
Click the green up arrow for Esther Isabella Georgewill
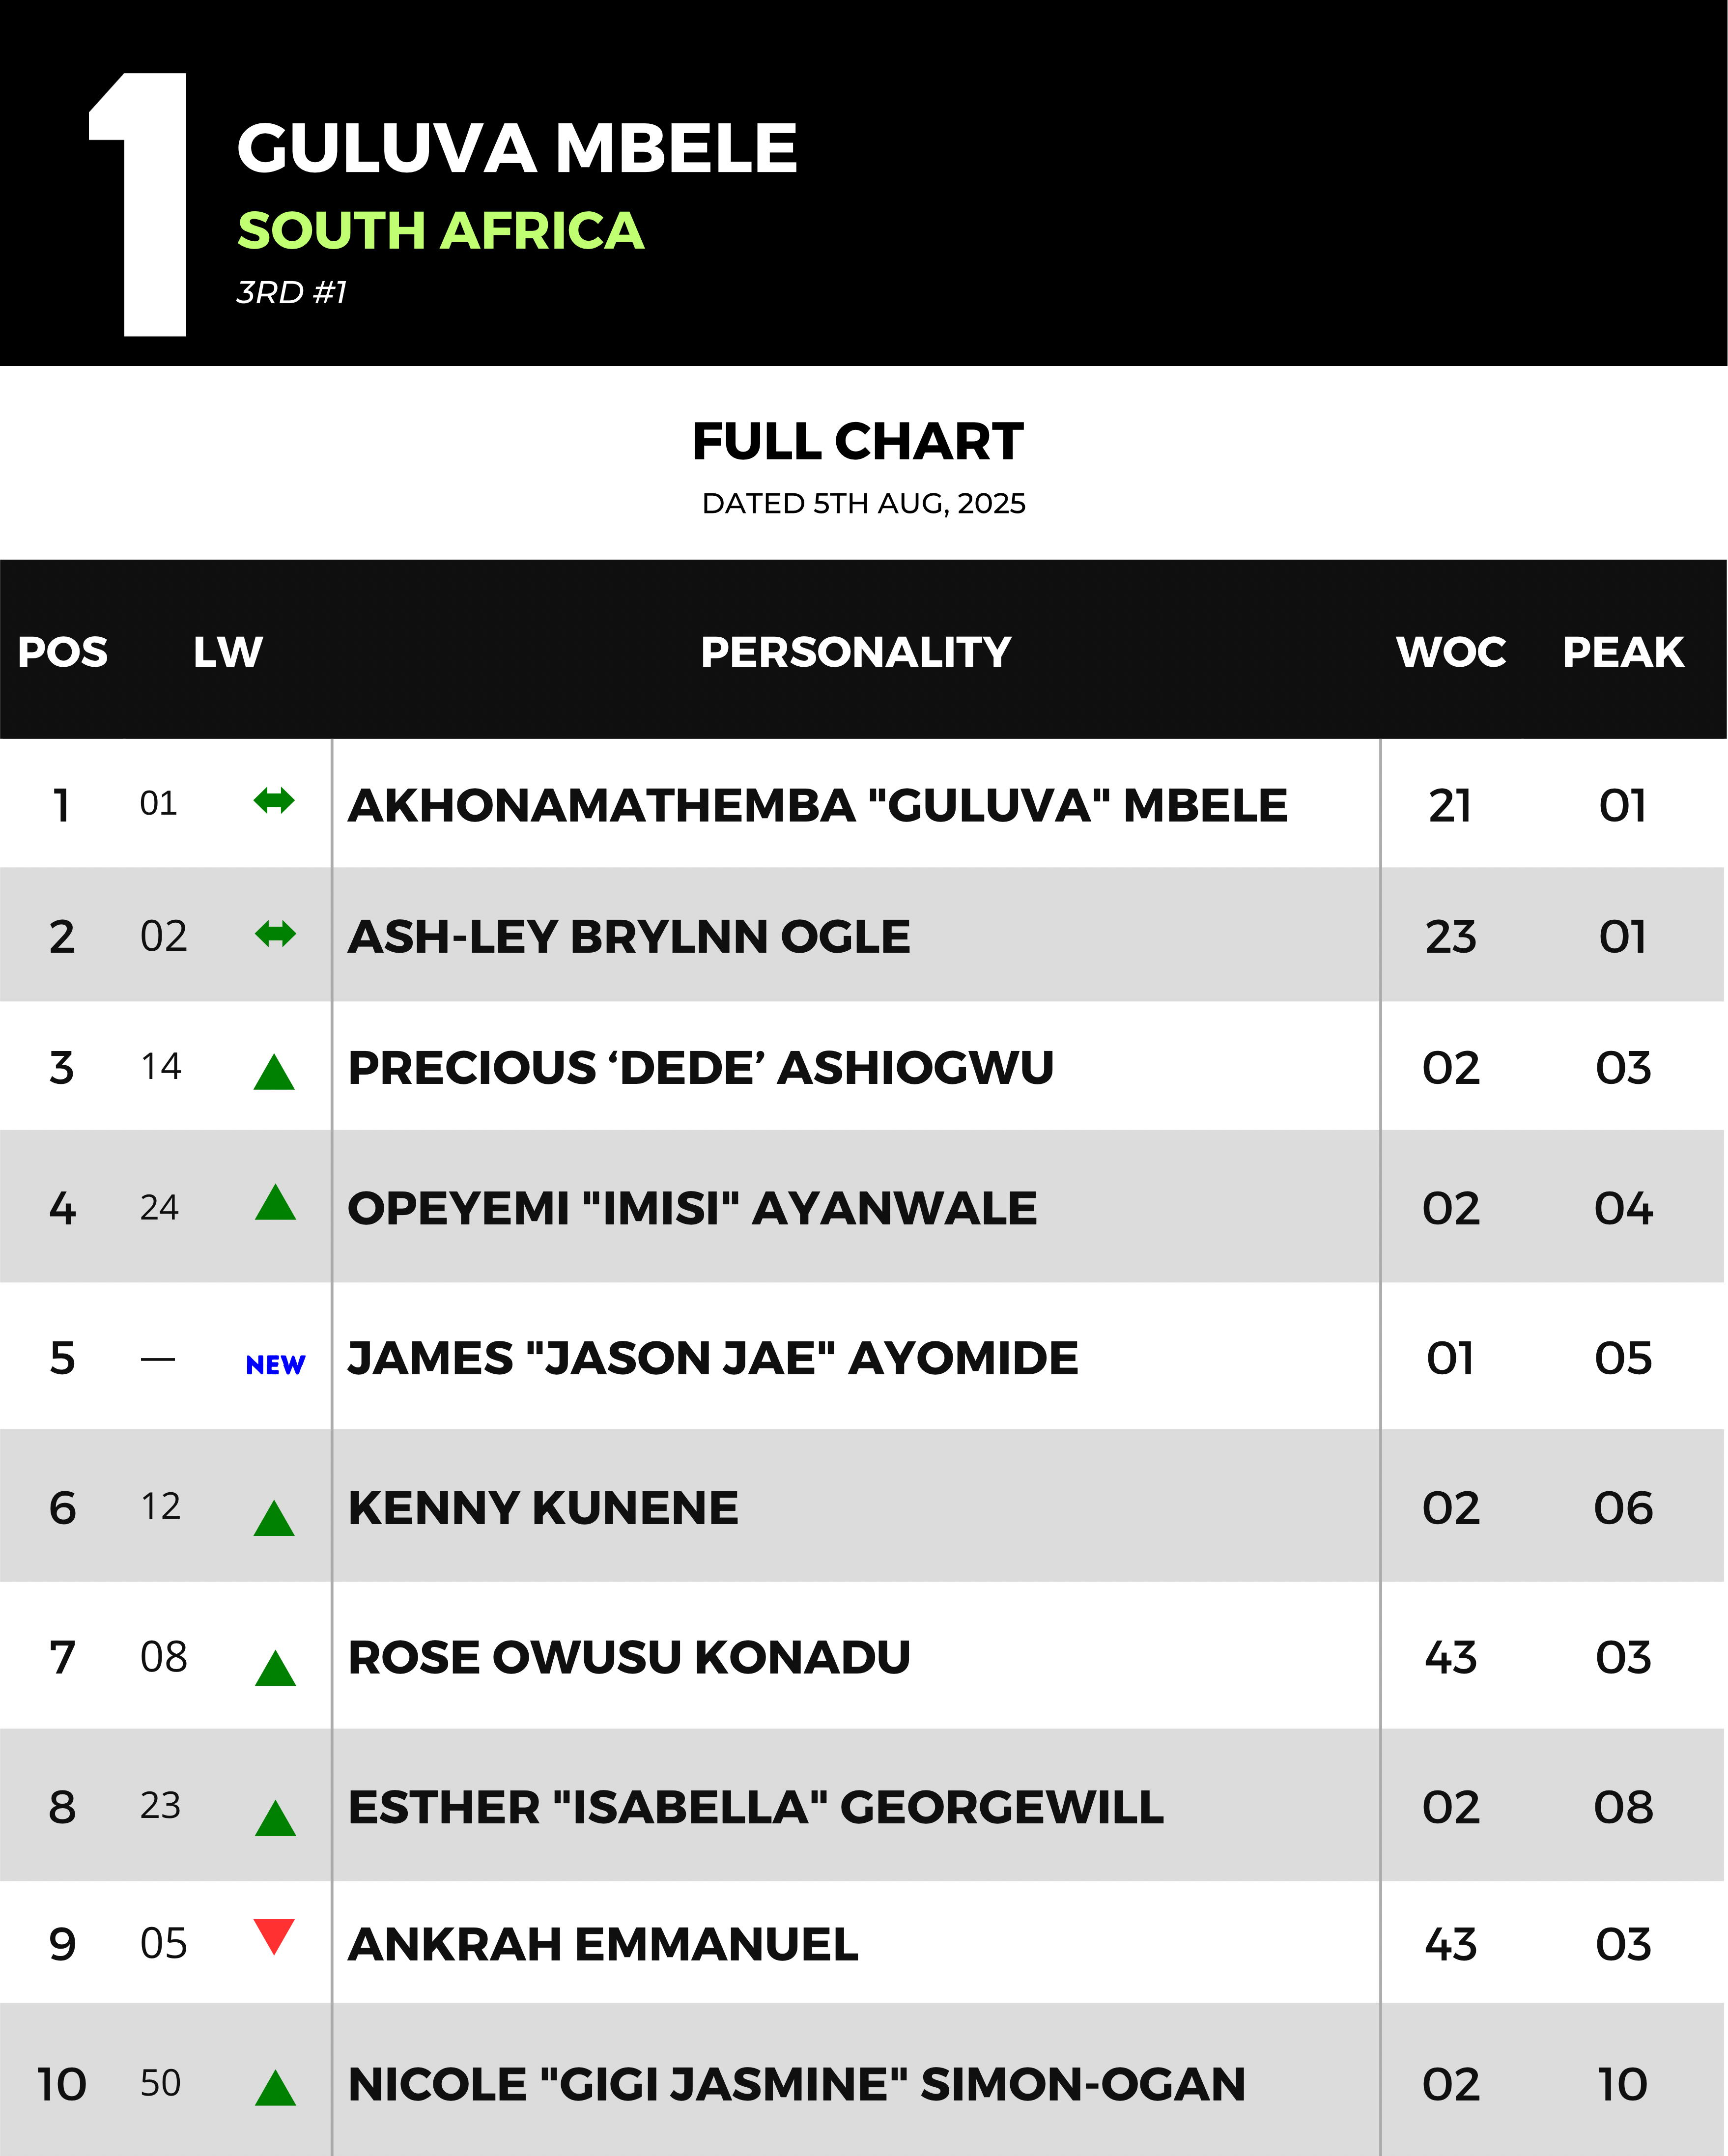coord(275,1818)
